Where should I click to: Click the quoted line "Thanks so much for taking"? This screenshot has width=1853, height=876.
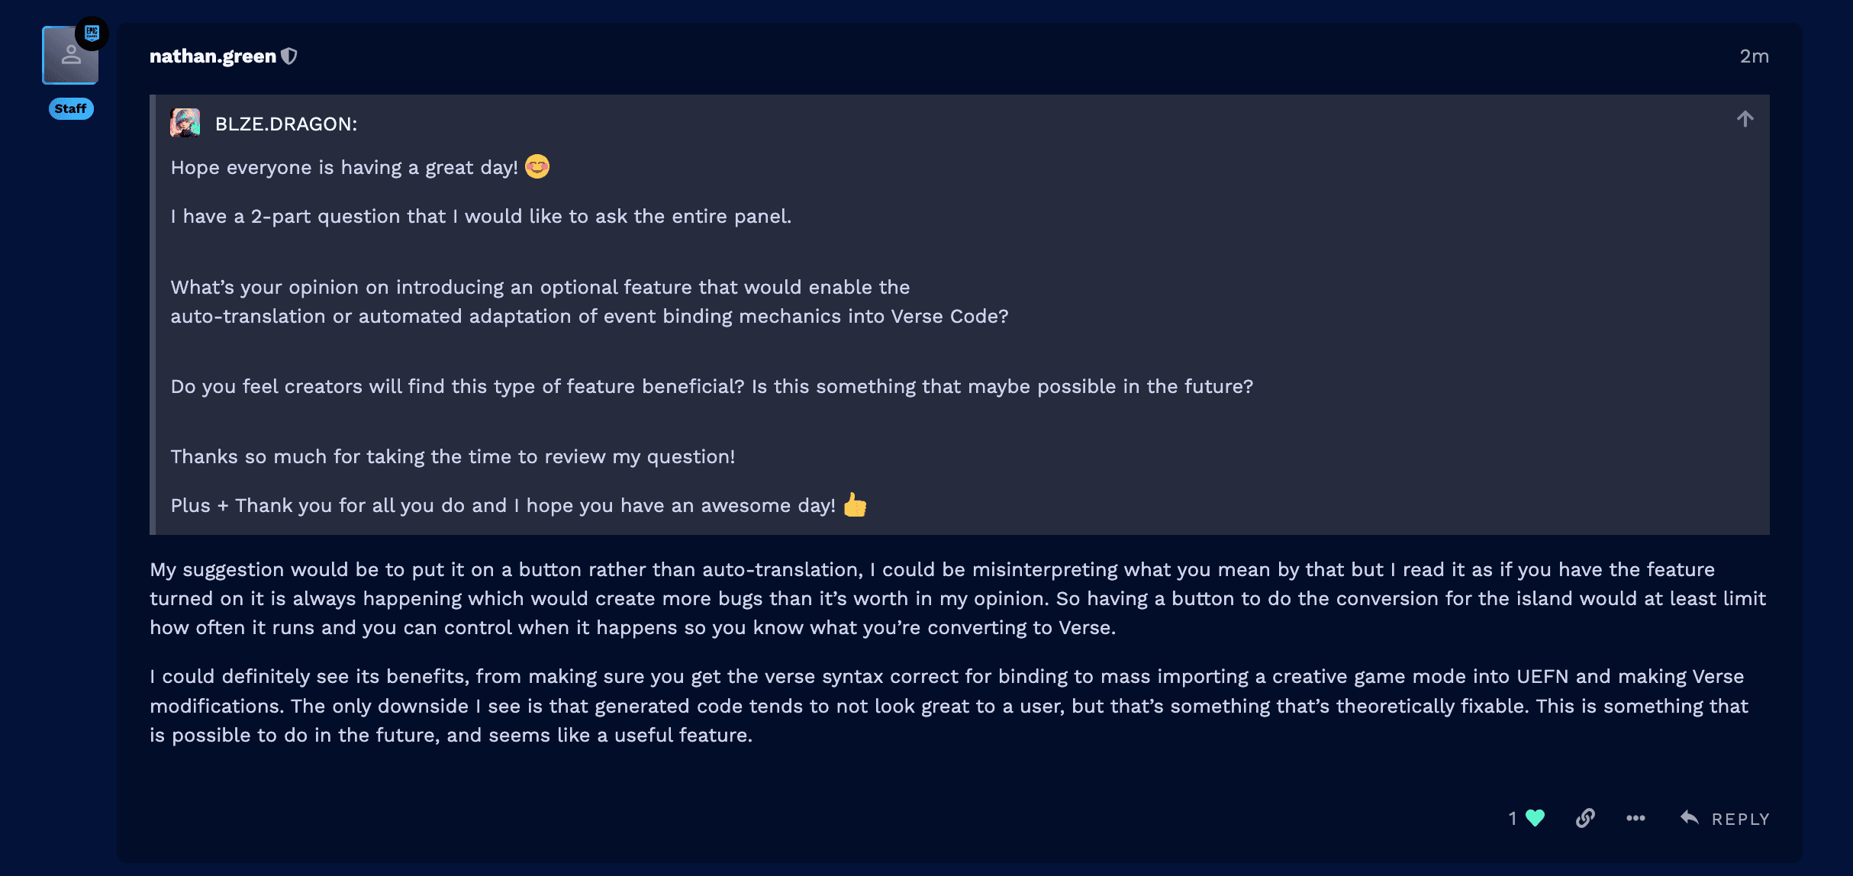pos(453,457)
